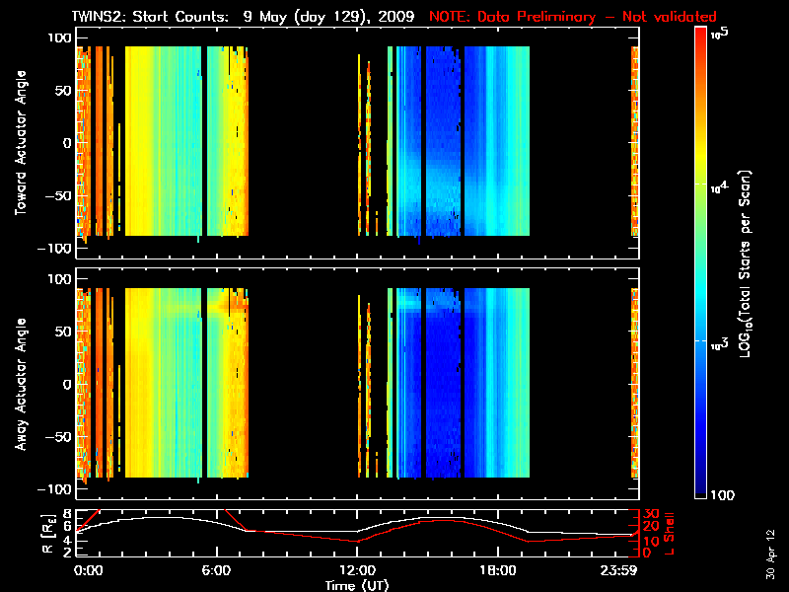Select the "Away Actuator Angle" y-axis label
Image resolution: width=789 pixels, height=592 pixels.
[x=19, y=385]
